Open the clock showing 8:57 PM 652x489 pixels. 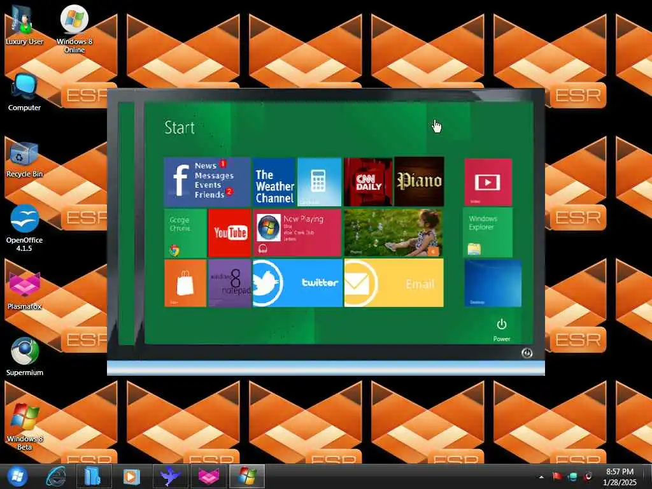tap(620, 477)
